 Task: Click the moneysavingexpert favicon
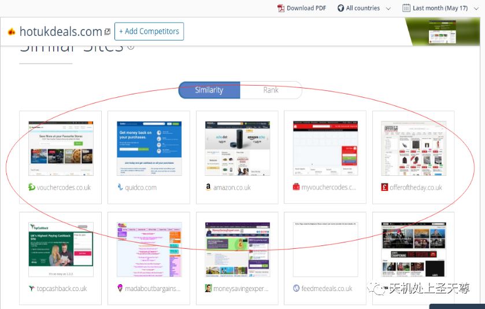pos(208,288)
